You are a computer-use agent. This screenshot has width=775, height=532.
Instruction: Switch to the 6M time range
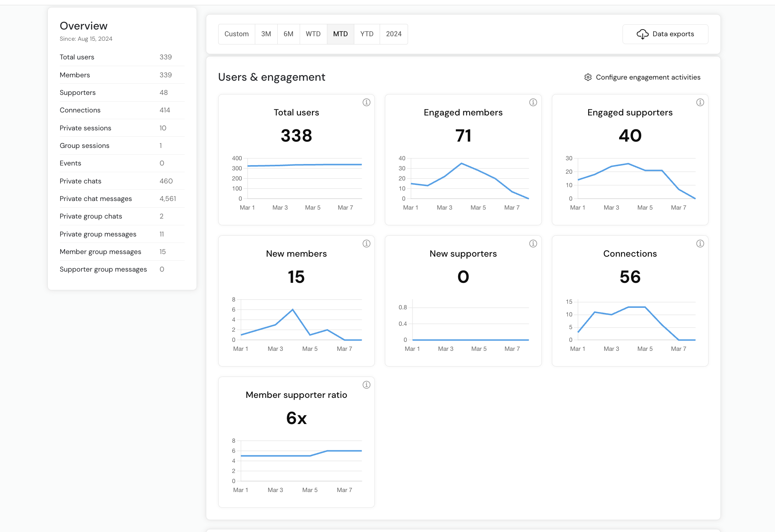pos(288,34)
